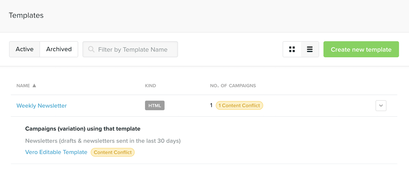Viewport: 409px width, 187px height.
Task: Click the Content Conflict badge under campaigns
Action: click(x=112, y=152)
